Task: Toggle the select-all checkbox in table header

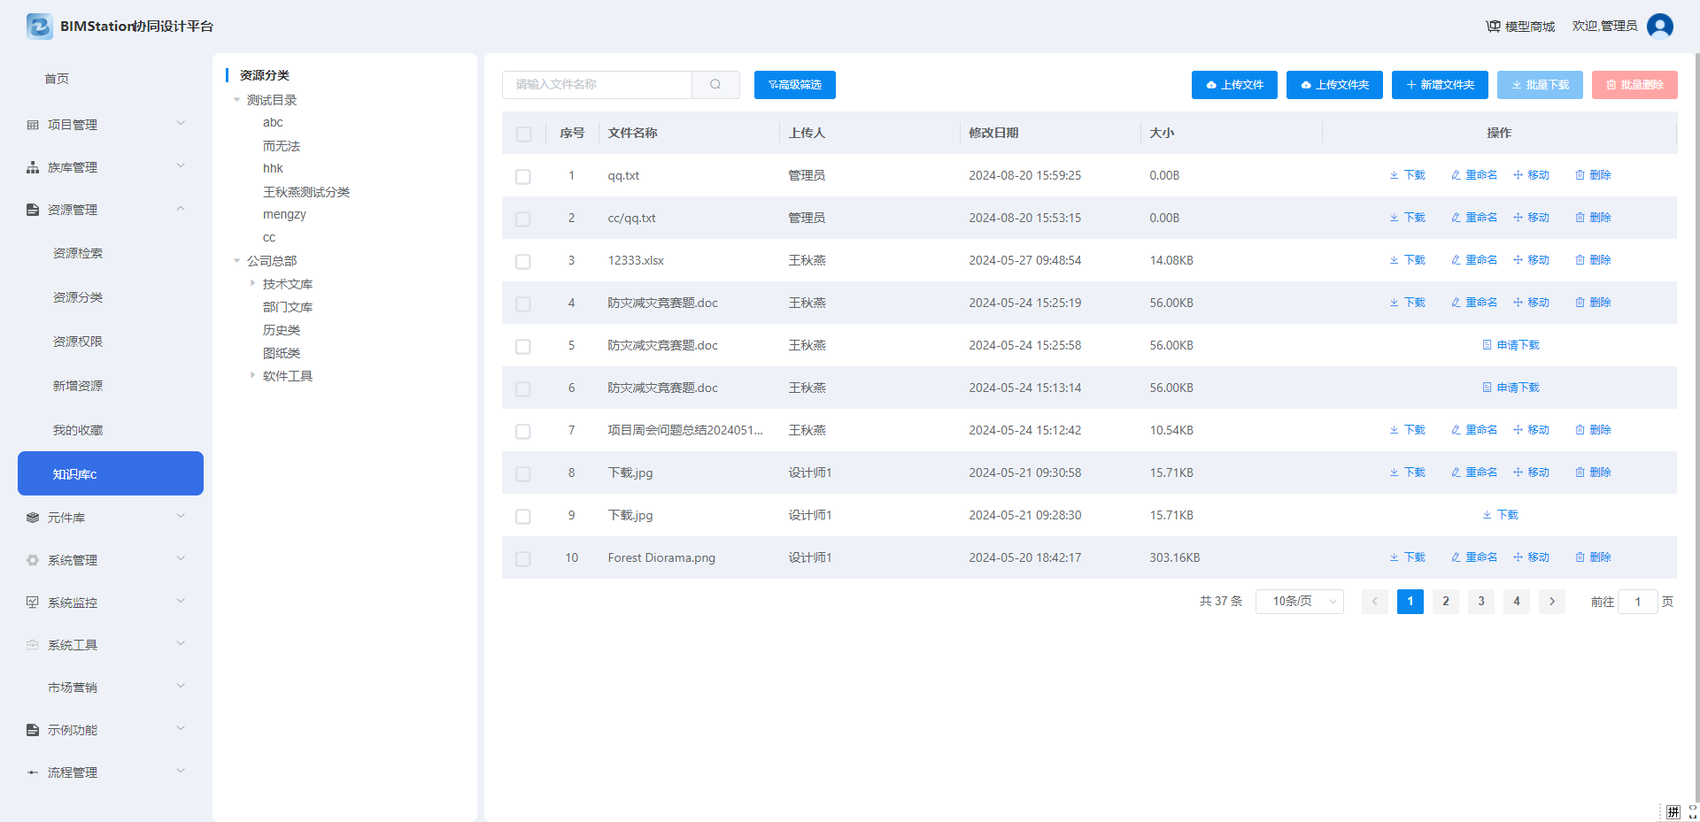Action: click(523, 134)
